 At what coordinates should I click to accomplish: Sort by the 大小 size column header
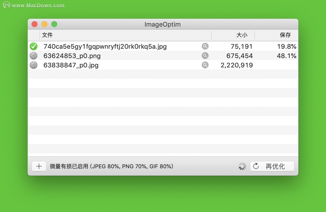[233, 35]
